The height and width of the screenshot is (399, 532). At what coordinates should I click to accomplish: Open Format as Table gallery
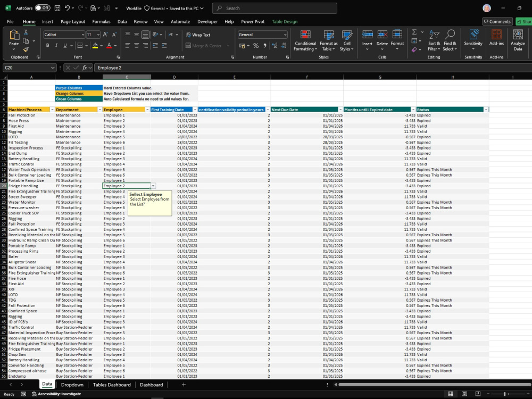click(328, 41)
